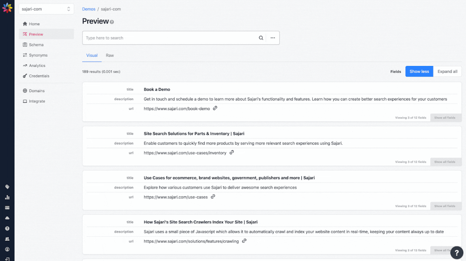Click the 'Explore how various customers use Sajari' description
This screenshot has height=261, width=466.
point(220,187)
